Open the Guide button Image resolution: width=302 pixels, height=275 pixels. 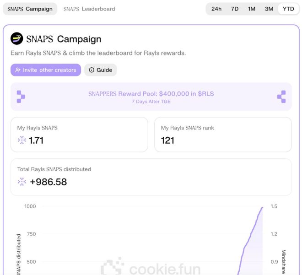click(101, 70)
